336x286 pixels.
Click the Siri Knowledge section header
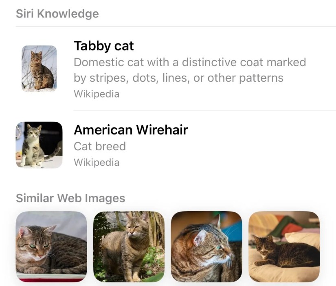click(57, 14)
